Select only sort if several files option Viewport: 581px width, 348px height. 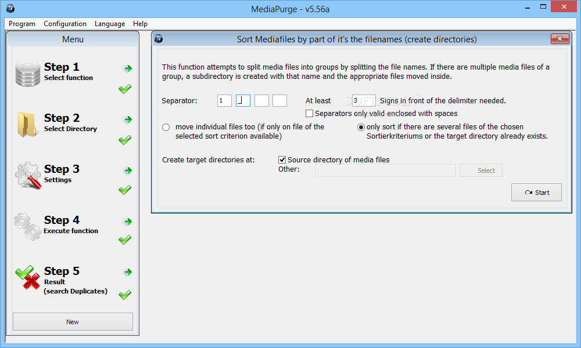pyautogui.click(x=361, y=127)
